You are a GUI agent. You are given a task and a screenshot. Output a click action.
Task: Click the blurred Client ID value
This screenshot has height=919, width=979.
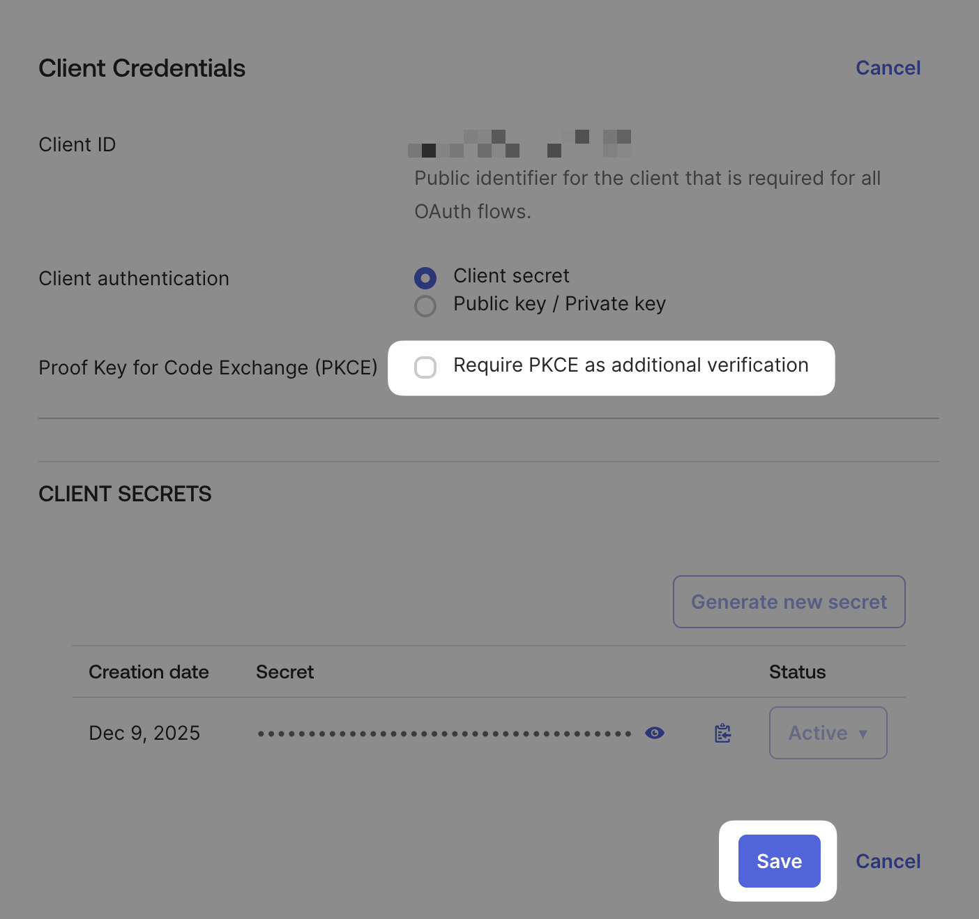(x=519, y=143)
